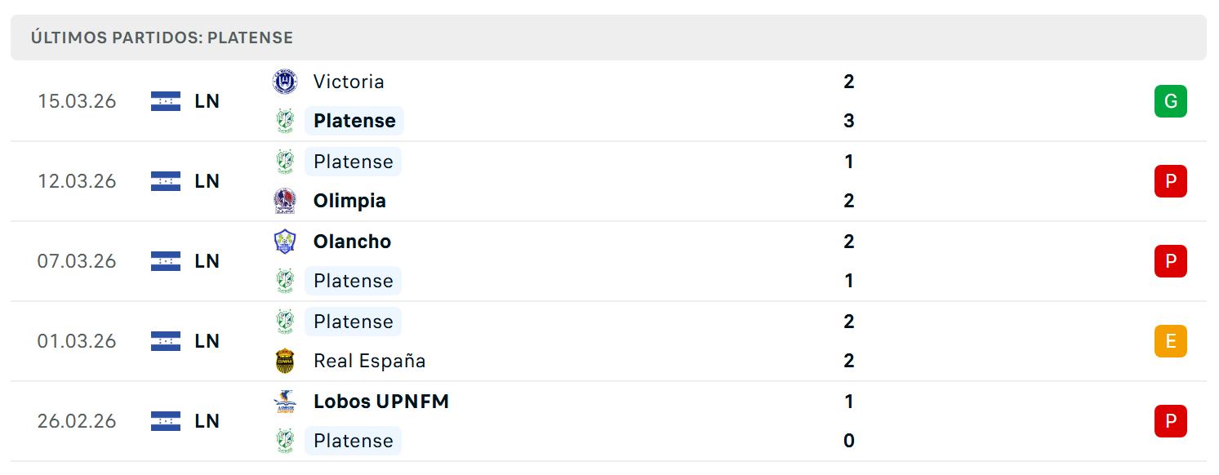Click the Victoria team crest icon

[285, 82]
